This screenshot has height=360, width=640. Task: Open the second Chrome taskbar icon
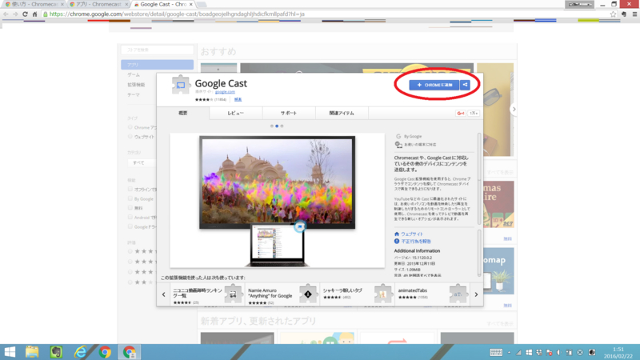(130, 352)
